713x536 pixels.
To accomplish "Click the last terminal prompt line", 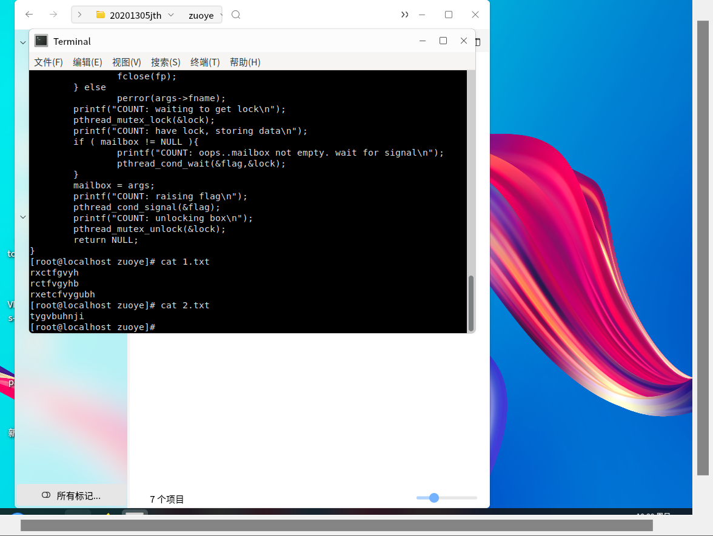I will pos(93,327).
